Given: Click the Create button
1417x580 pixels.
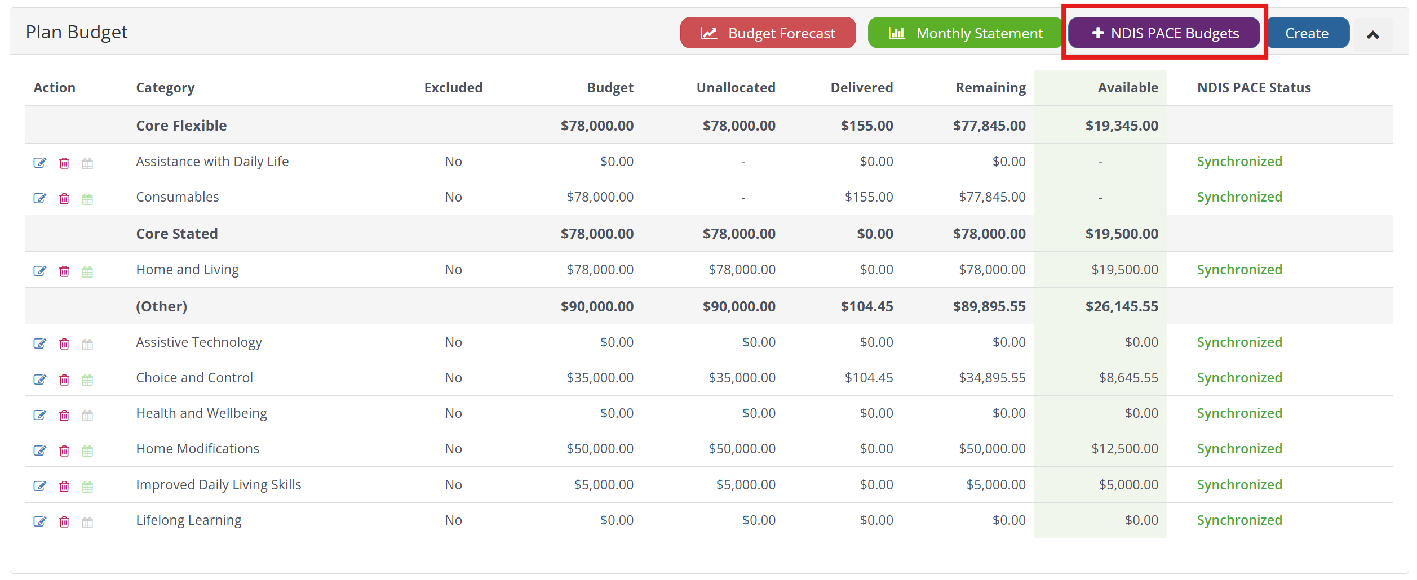Looking at the screenshot, I should pos(1307,33).
